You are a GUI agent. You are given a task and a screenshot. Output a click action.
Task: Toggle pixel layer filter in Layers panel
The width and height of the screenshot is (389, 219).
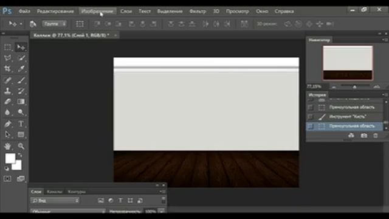click(101, 201)
